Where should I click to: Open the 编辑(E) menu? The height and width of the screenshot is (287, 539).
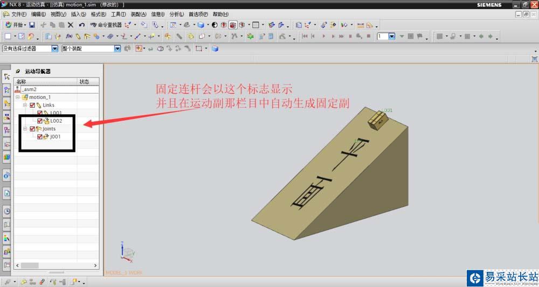tap(38, 14)
